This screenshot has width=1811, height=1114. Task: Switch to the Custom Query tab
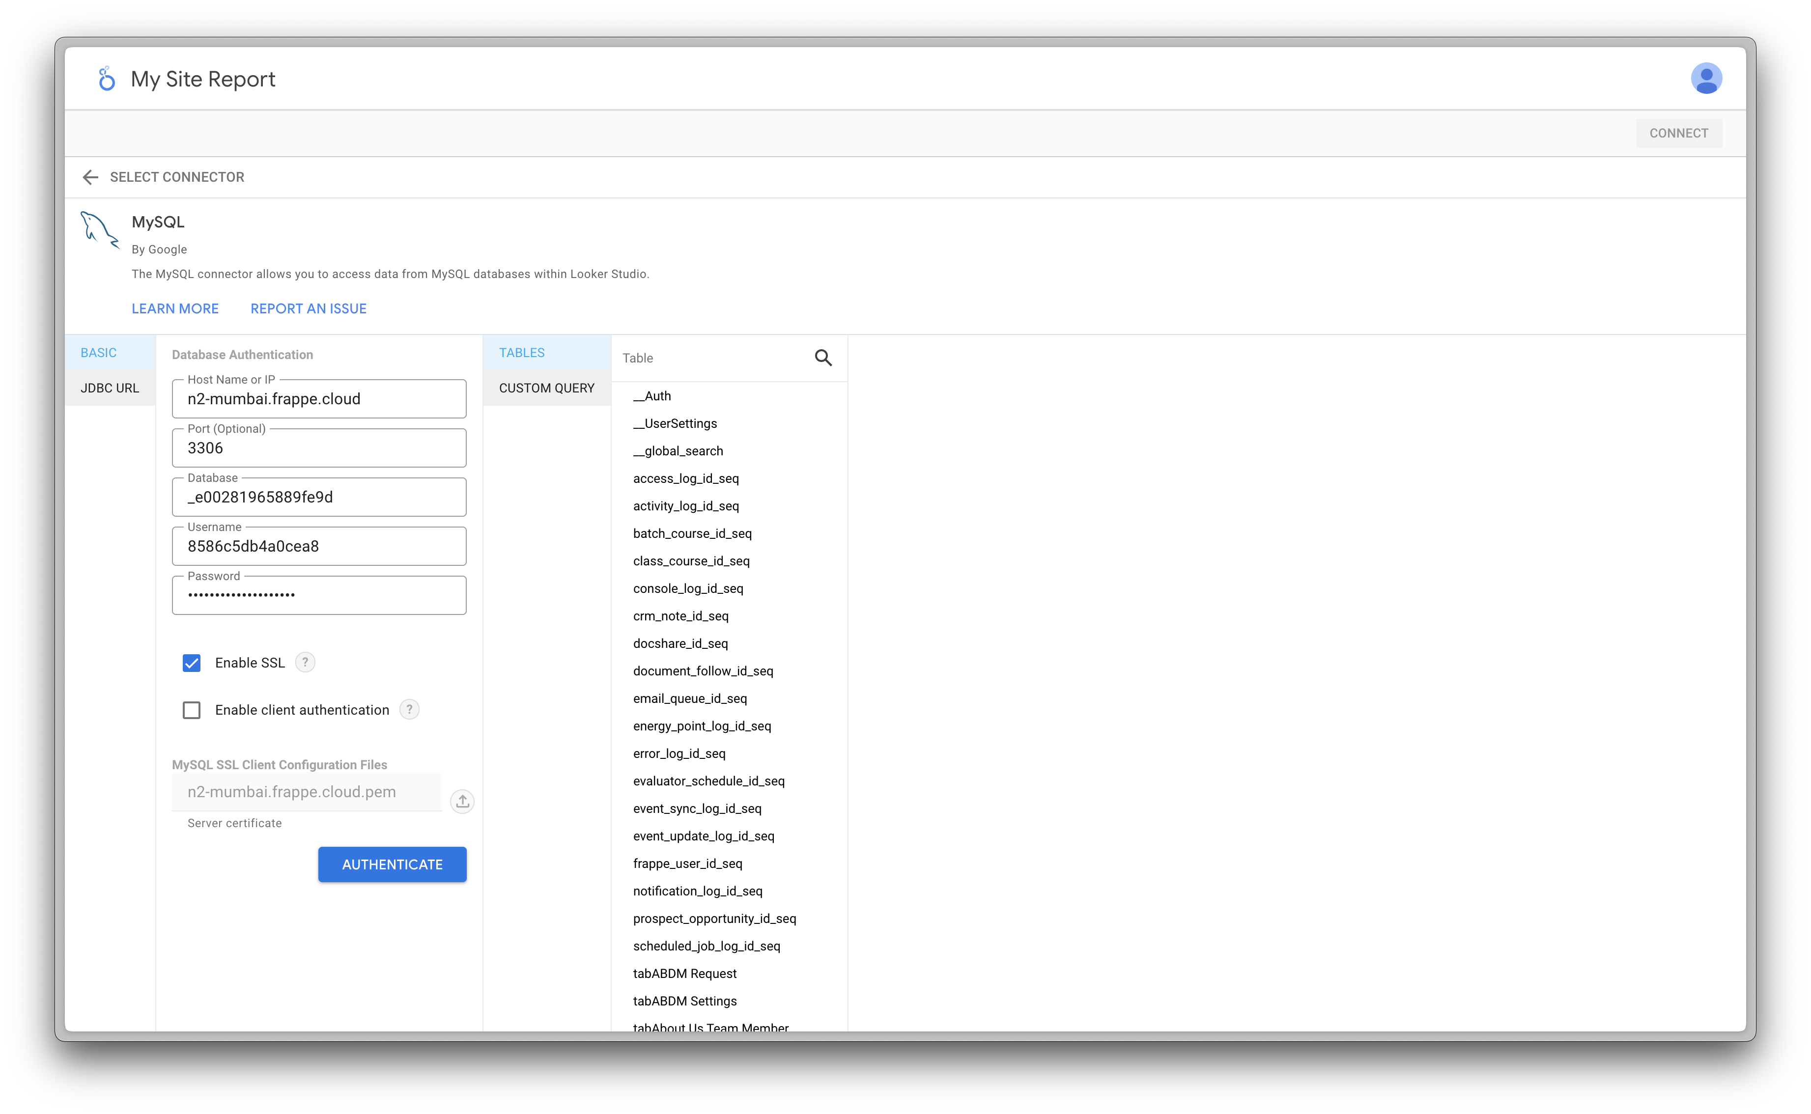point(546,388)
